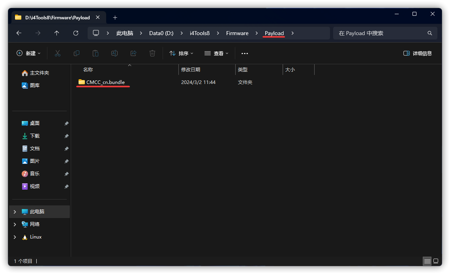Go up one directory level
Image resolution: width=450 pixels, height=274 pixels.
57,33
